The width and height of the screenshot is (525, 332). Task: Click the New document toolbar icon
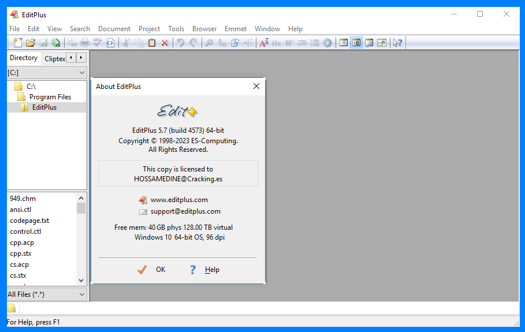(x=18, y=43)
